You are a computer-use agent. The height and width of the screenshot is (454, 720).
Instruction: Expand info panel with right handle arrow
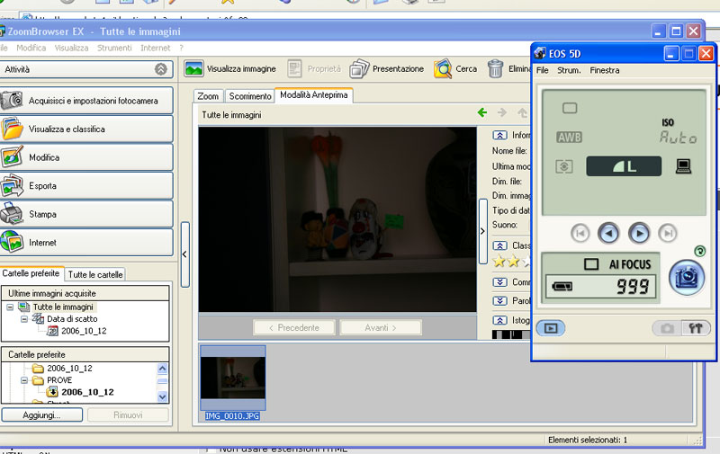point(482,231)
